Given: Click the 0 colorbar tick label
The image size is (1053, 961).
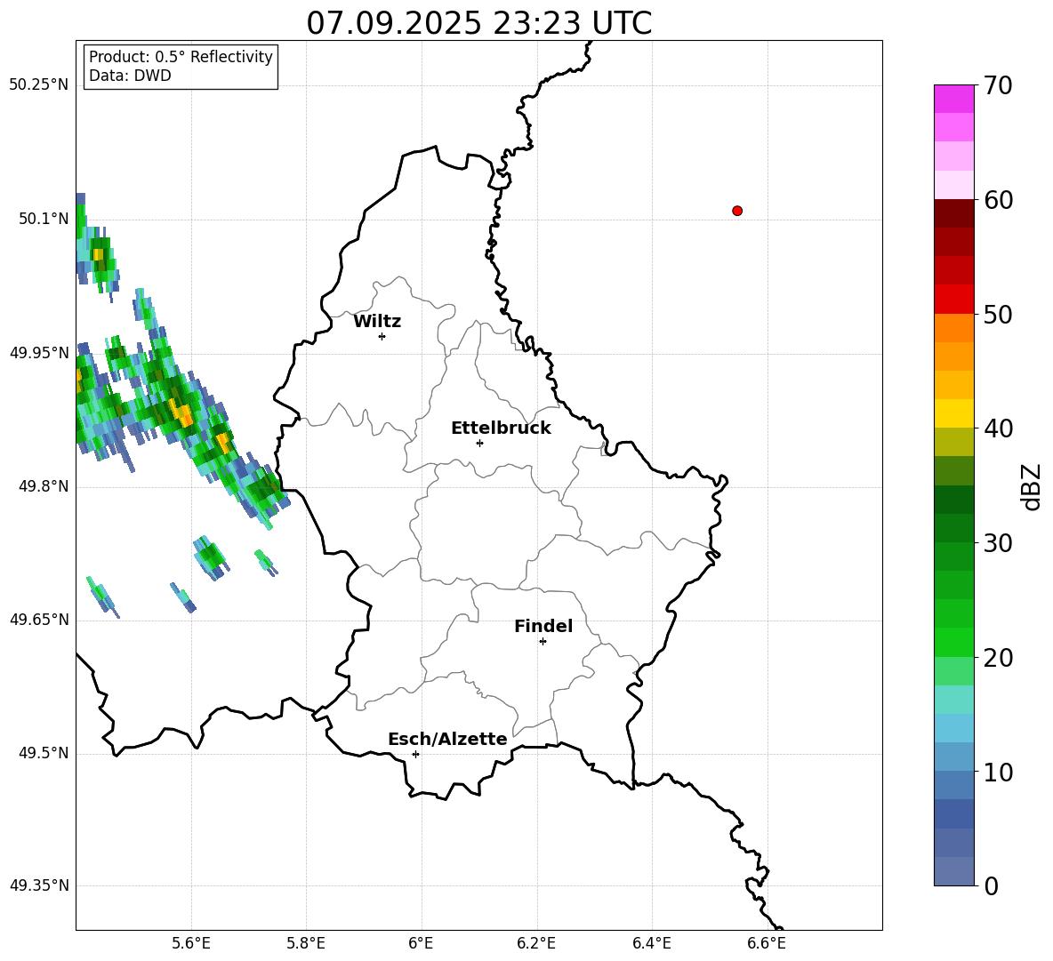Looking at the screenshot, I should coord(991,885).
